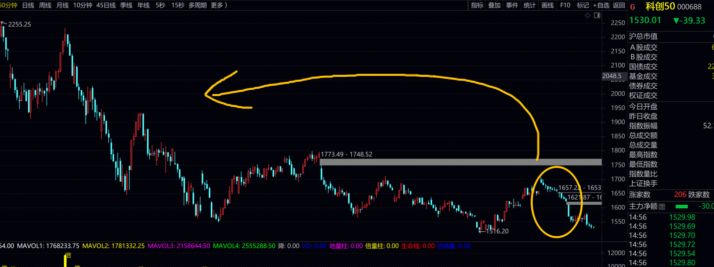Click the 2255.25 high price label
Image resolution: width=714 pixels, height=267 pixels.
[20, 24]
